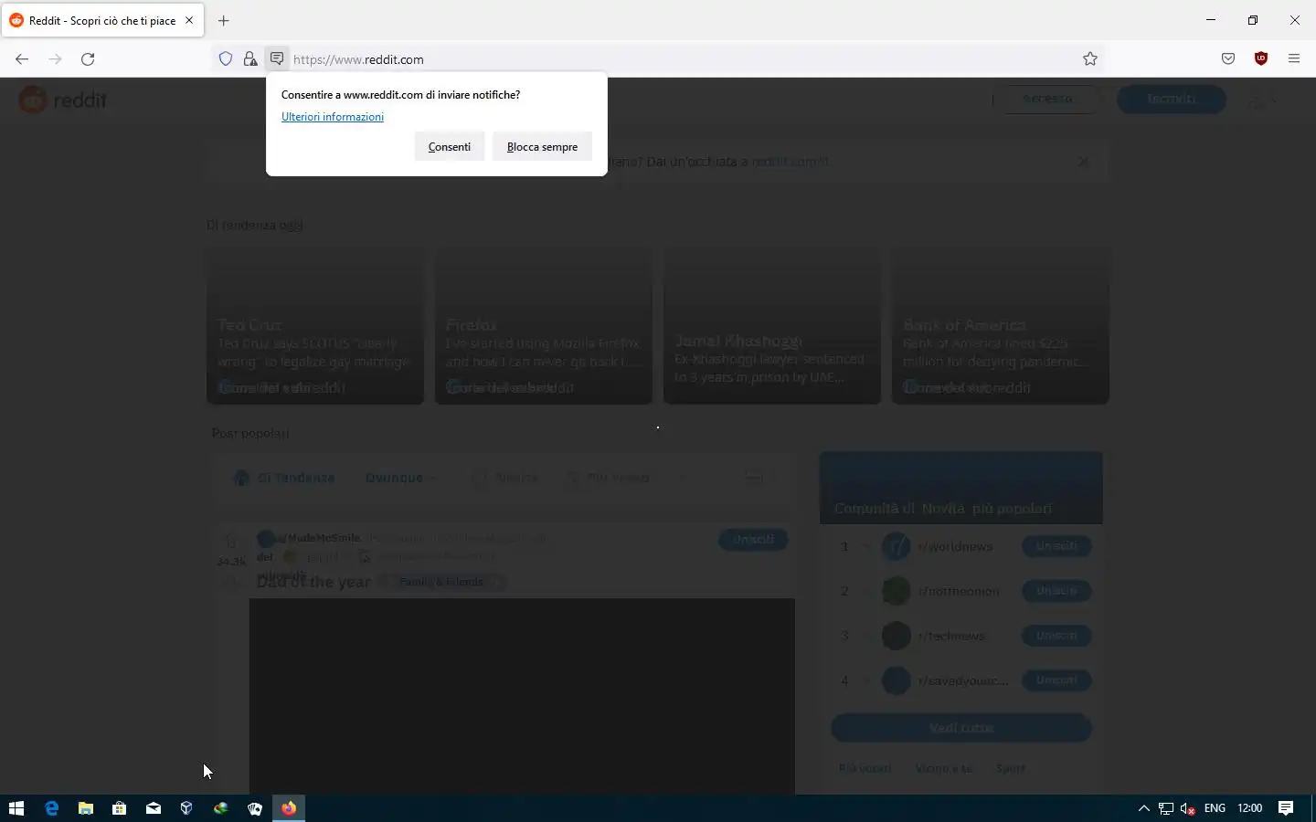Click the Accesso login button

point(1047,99)
